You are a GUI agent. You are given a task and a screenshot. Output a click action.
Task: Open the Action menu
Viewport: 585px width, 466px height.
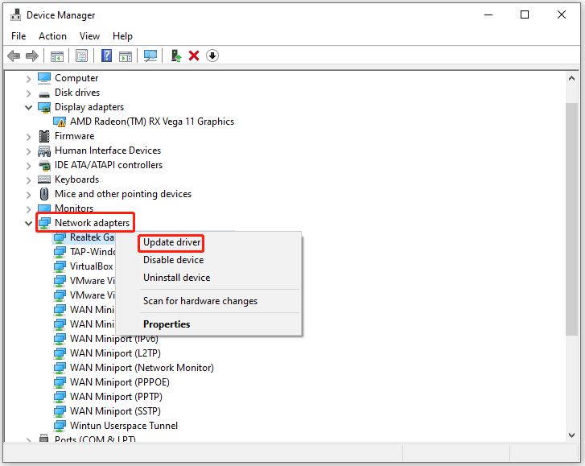pyautogui.click(x=52, y=36)
